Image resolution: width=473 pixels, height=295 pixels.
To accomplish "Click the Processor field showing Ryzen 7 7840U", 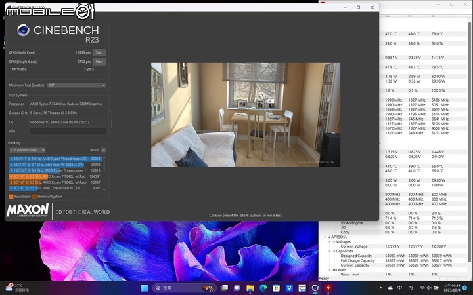I will pos(68,104).
